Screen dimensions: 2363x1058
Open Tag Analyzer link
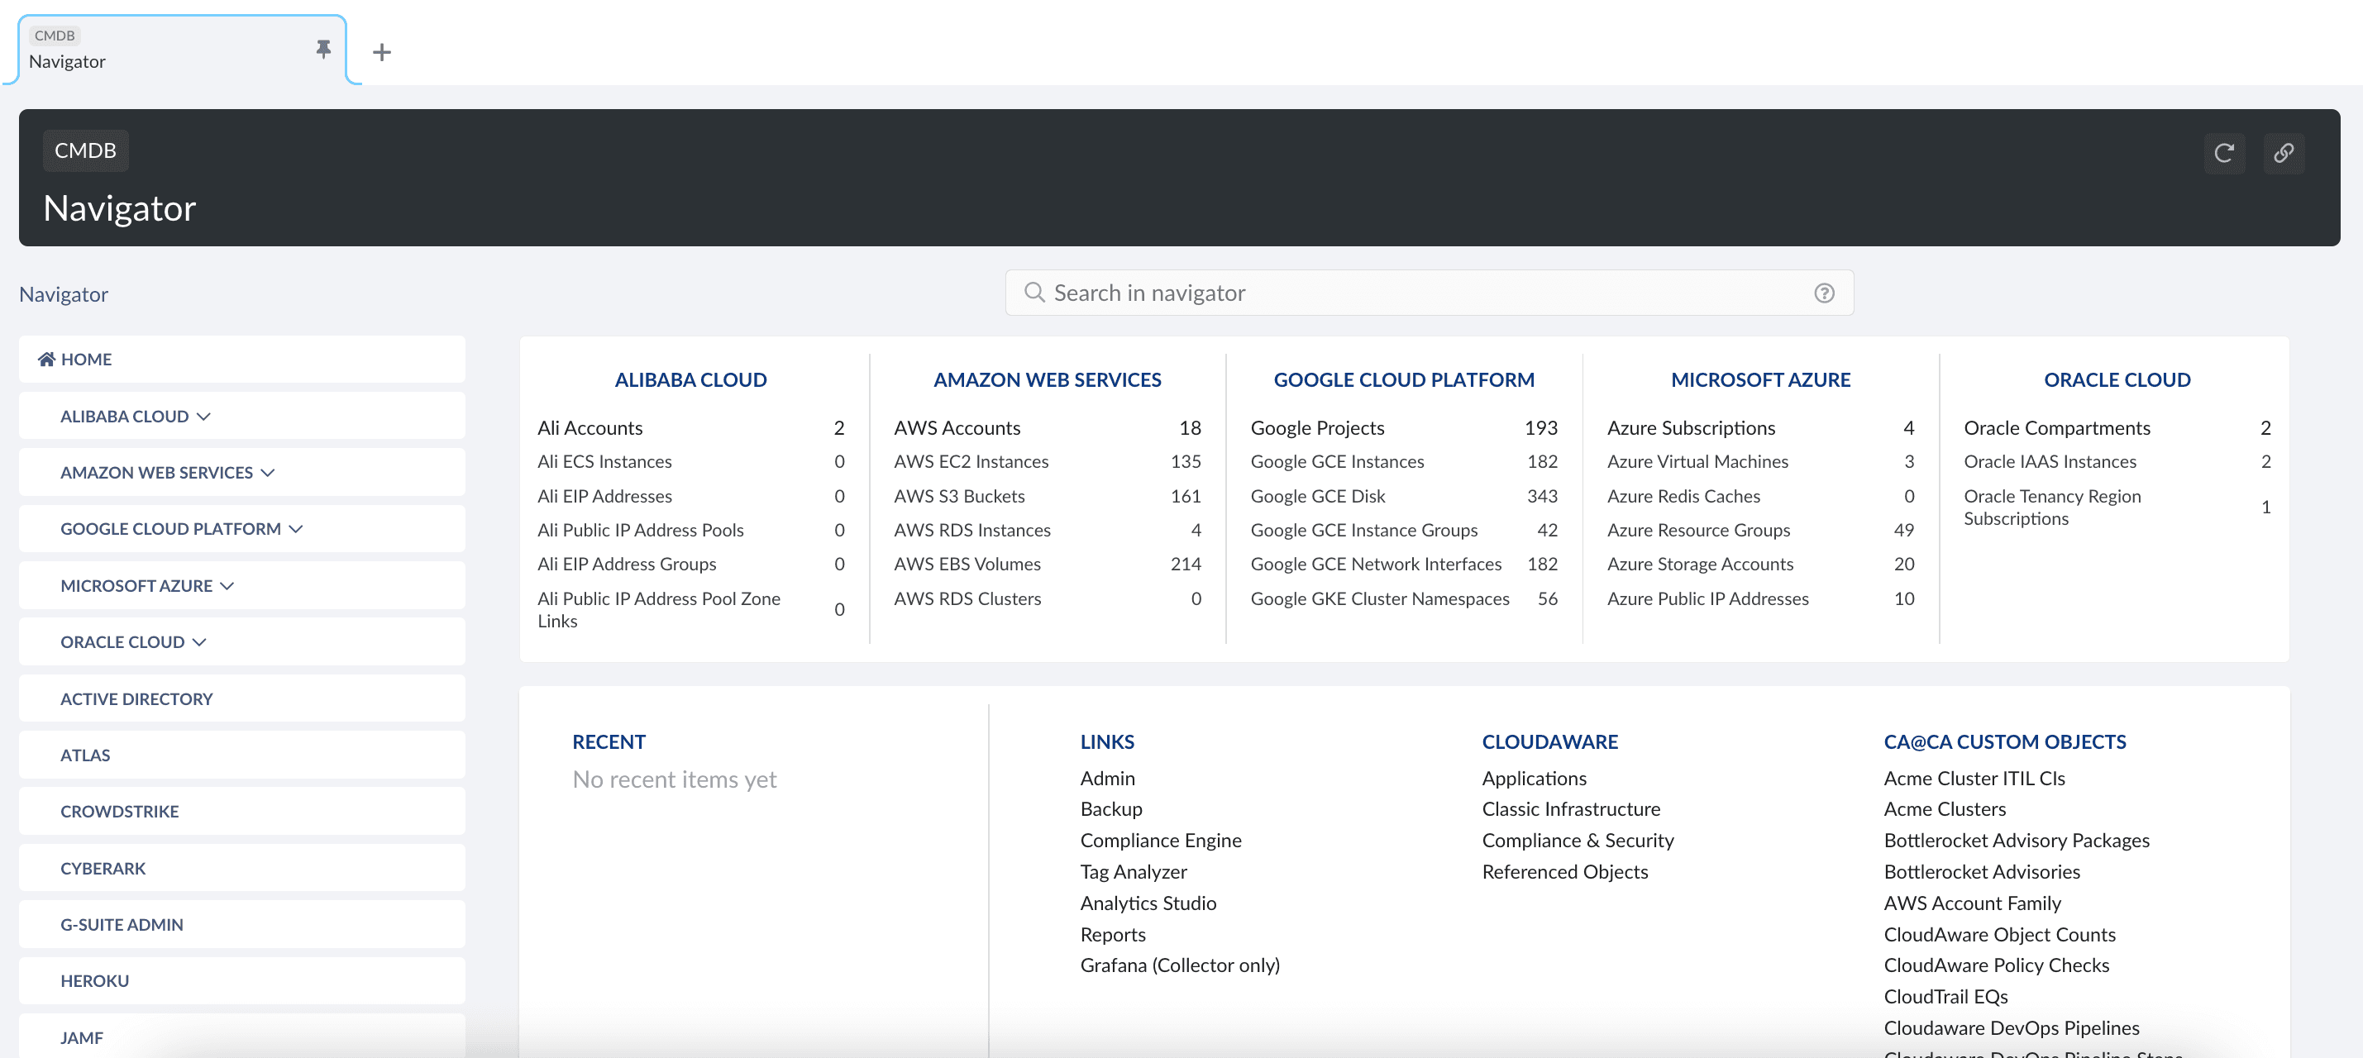1133,872
